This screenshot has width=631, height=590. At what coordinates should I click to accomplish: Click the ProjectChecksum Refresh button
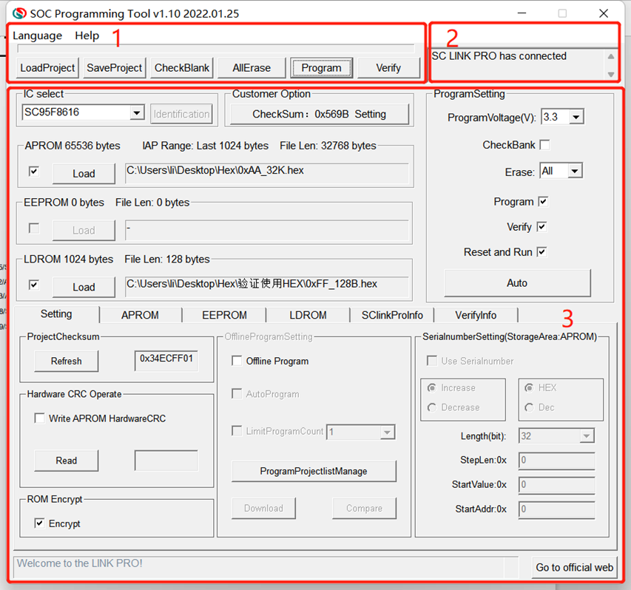[67, 361]
